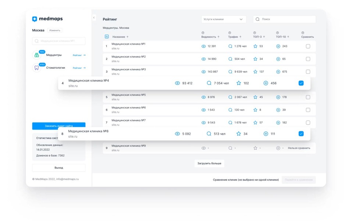The height and width of the screenshot is (222, 352).
Task: Click the help icon above Видимость
Action: point(203,33)
